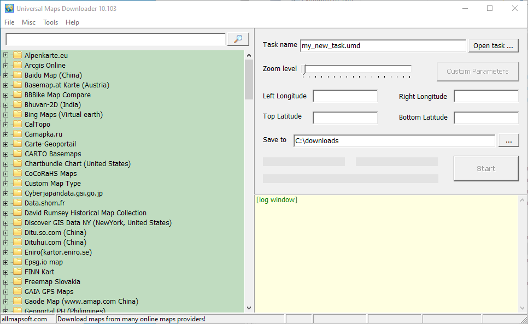This screenshot has width=528, height=324.
Task: Open the Tools menu
Action: tap(50, 22)
